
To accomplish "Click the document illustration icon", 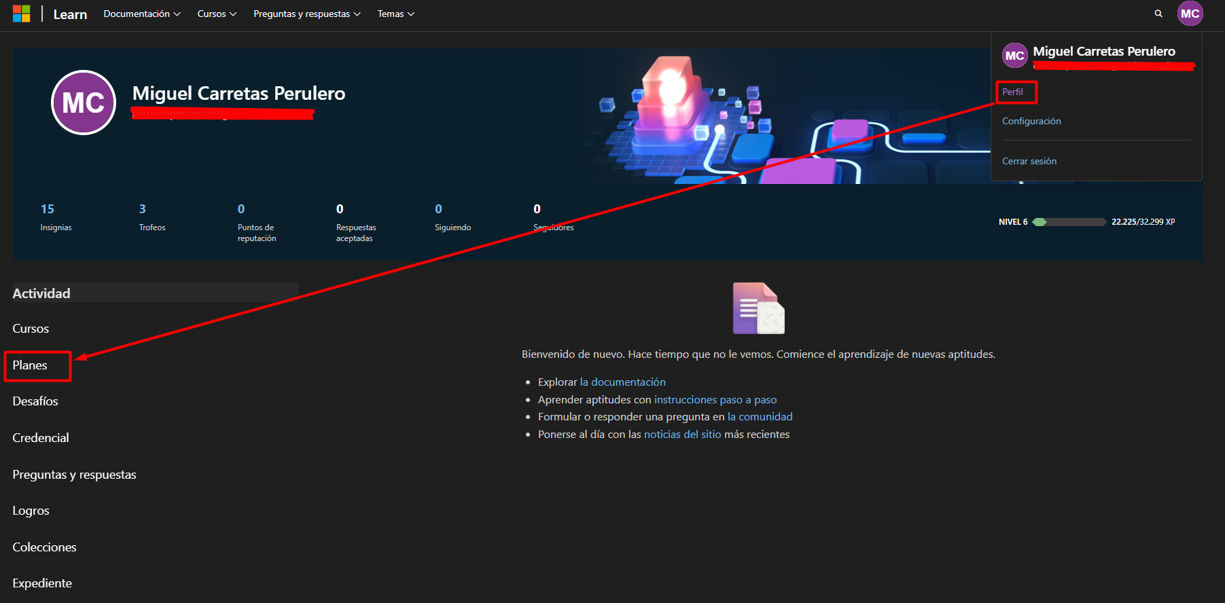I will pyautogui.click(x=758, y=308).
